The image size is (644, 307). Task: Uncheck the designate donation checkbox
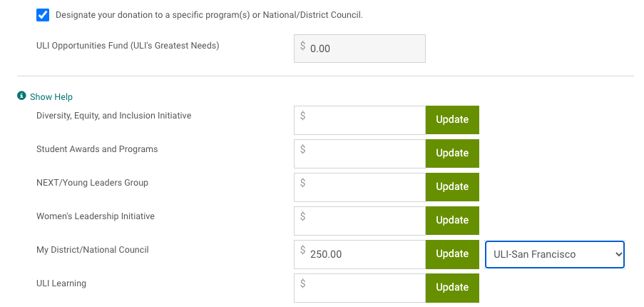(x=43, y=15)
